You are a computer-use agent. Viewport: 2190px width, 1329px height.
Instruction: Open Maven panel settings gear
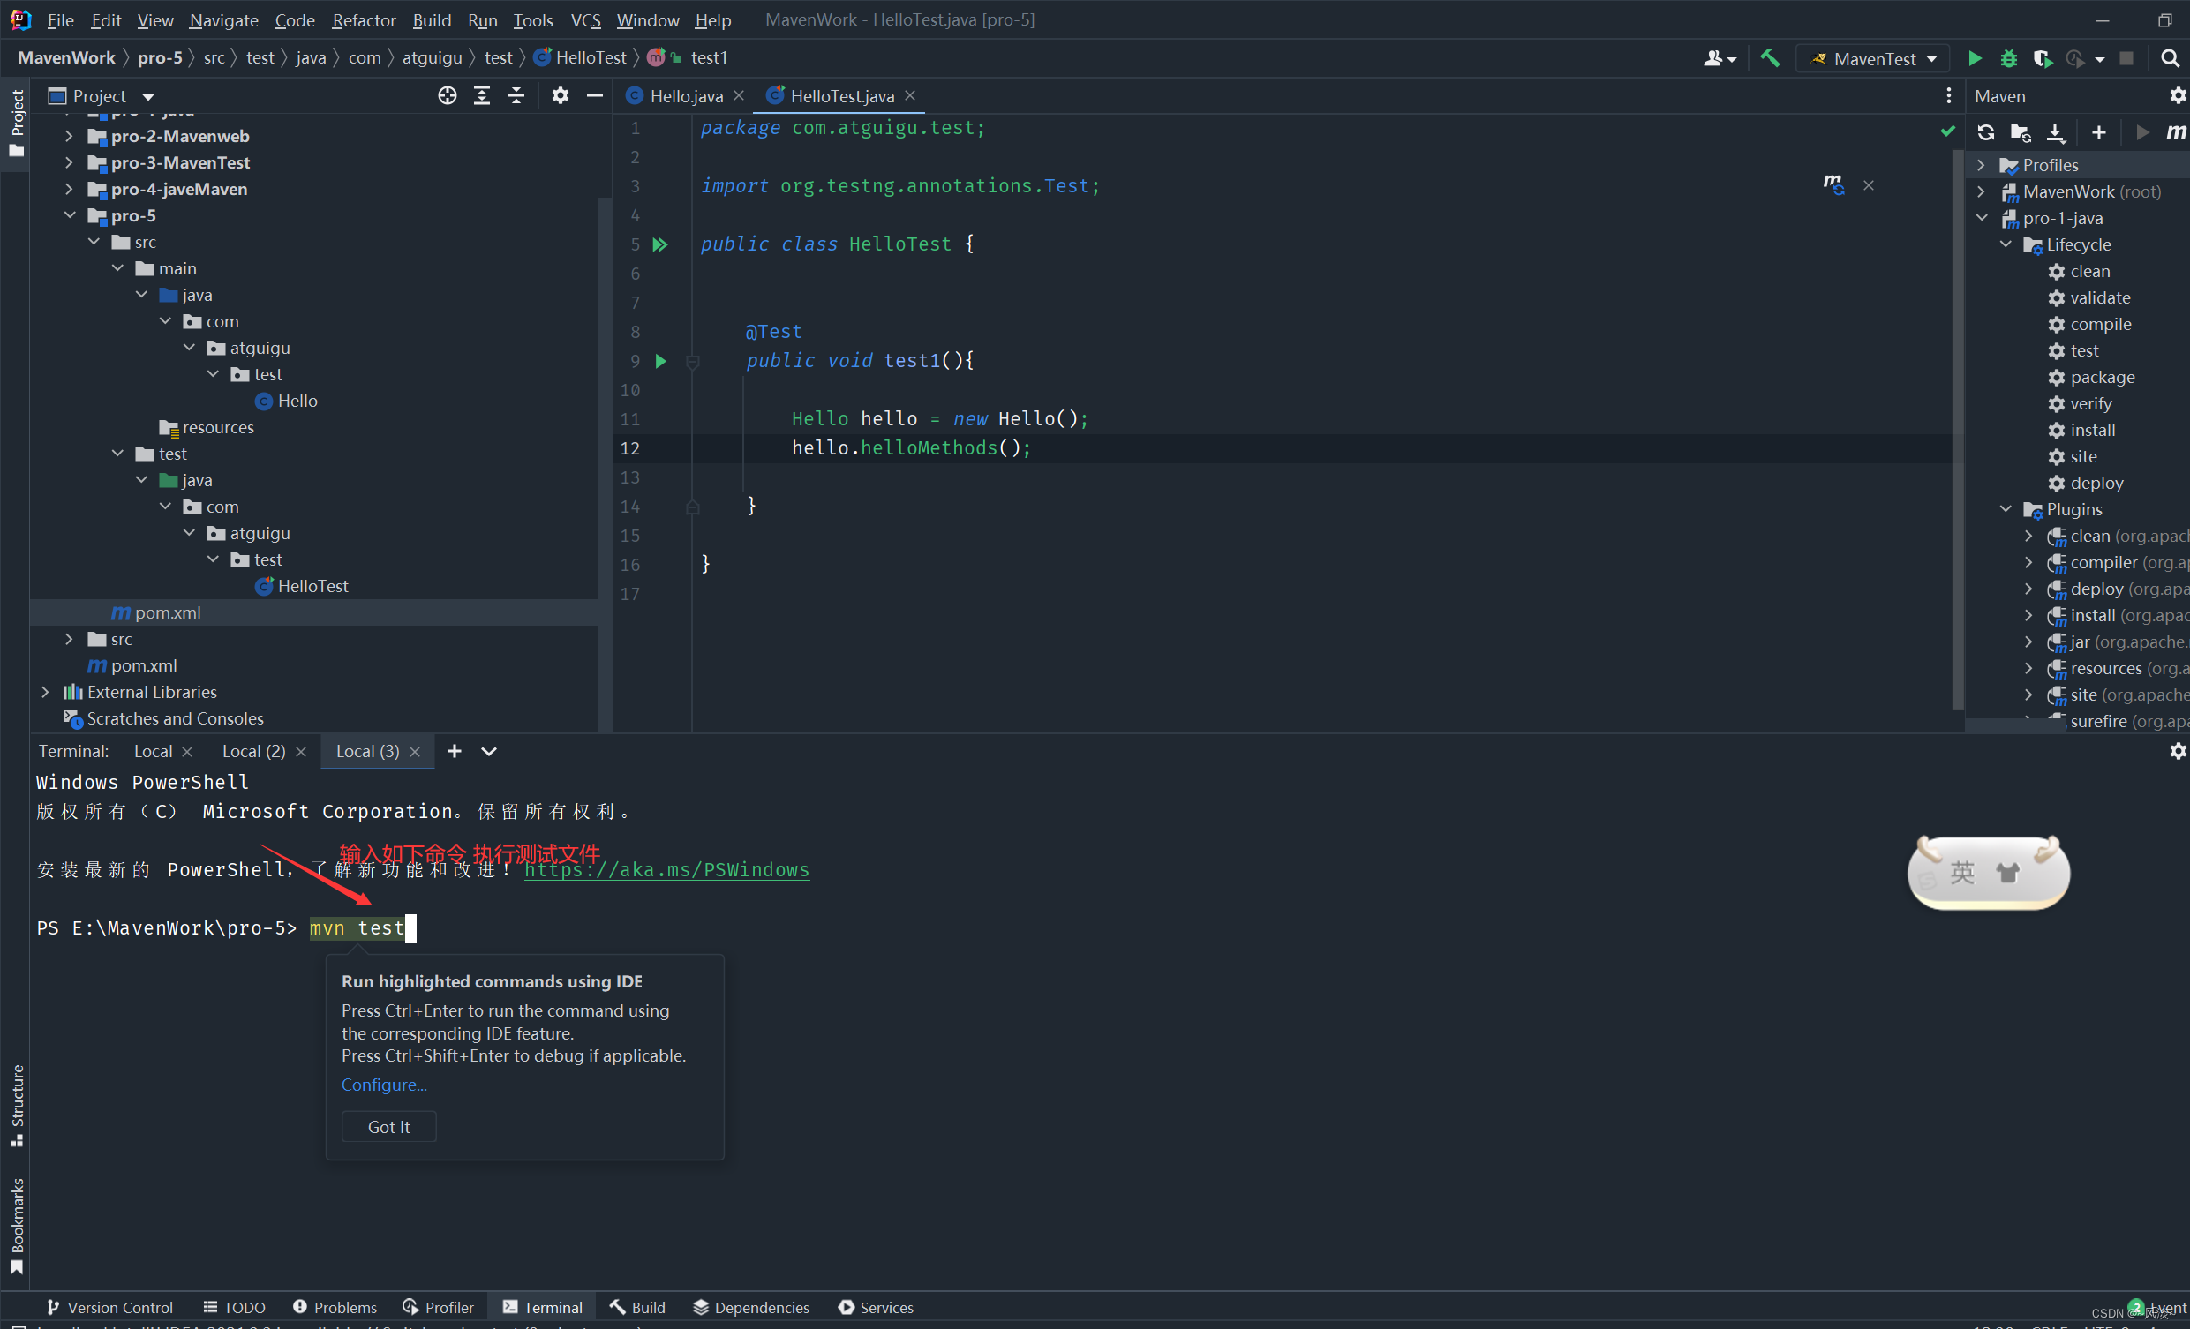tap(2177, 96)
